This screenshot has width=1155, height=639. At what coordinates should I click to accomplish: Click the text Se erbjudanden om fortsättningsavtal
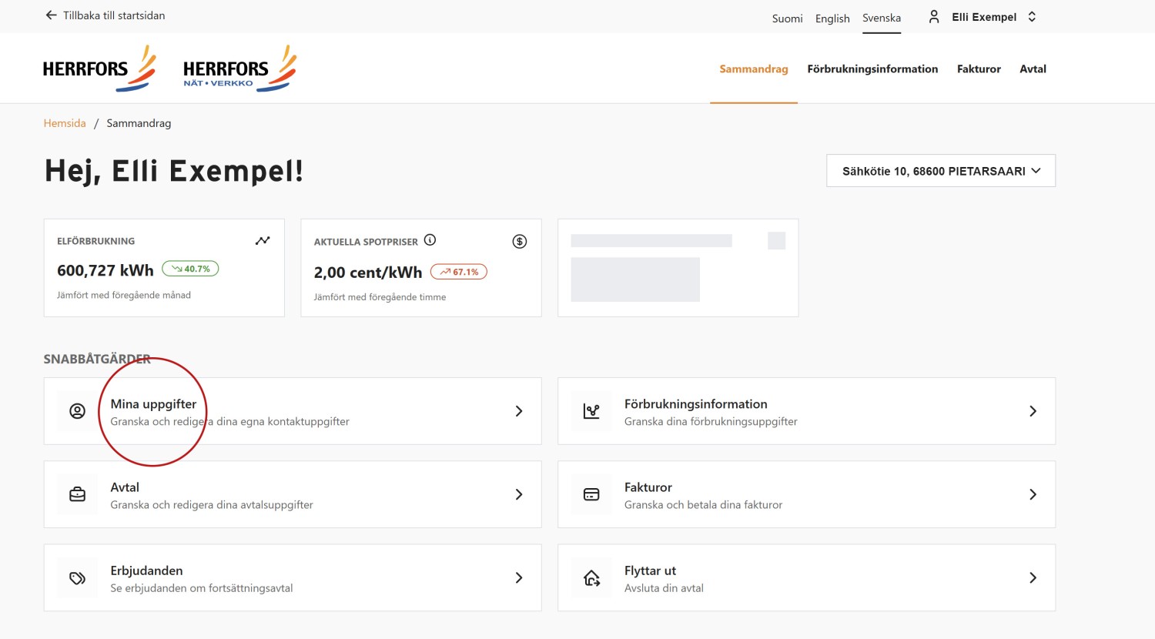202,588
